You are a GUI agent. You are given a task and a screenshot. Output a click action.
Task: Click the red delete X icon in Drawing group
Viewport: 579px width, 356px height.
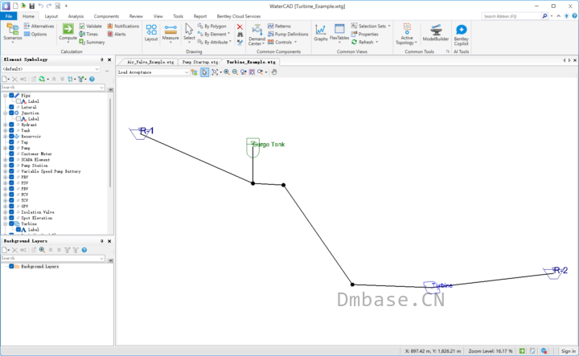point(240,27)
